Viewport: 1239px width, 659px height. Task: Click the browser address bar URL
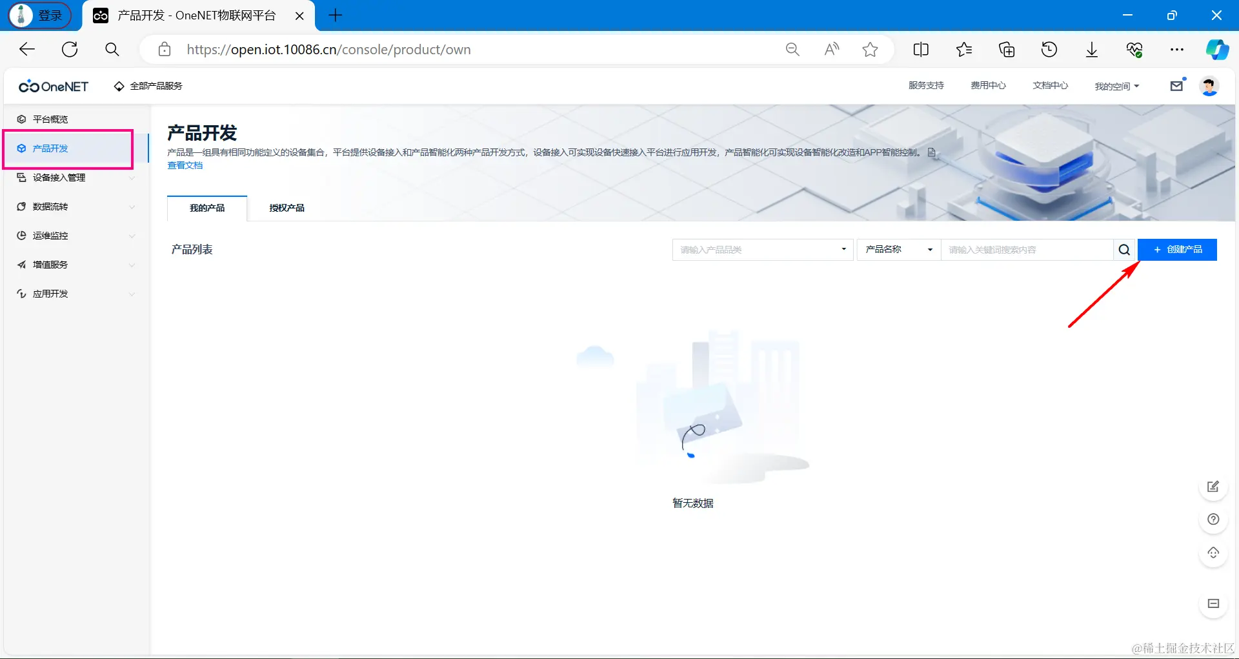coord(328,50)
